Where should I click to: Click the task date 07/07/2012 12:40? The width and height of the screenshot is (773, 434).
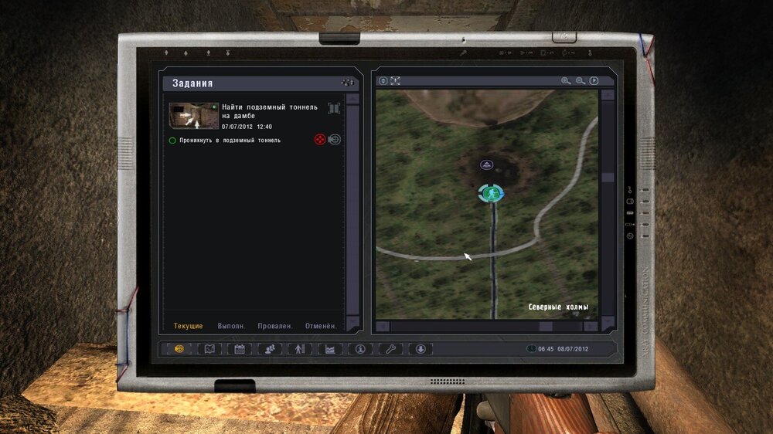(247, 127)
